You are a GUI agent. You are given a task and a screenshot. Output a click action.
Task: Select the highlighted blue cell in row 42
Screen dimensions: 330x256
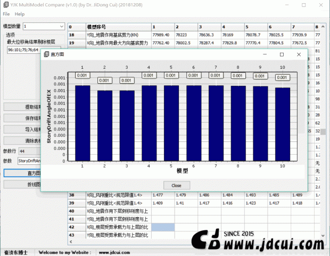click(162, 227)
